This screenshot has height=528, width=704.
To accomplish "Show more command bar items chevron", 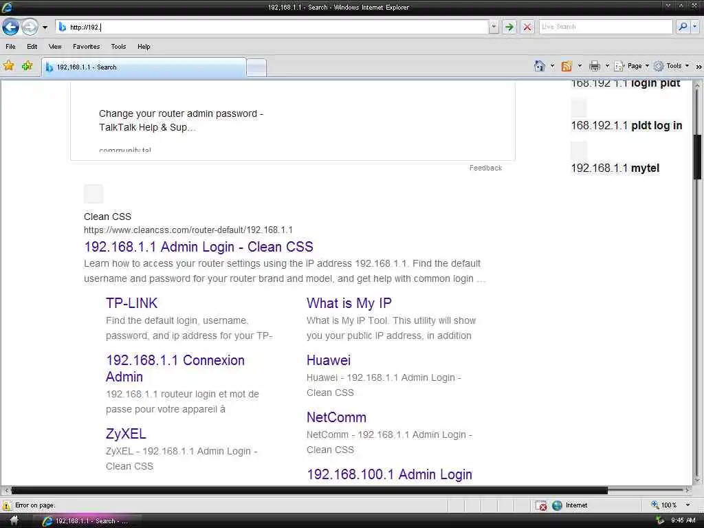I will (x=698, y=67).
